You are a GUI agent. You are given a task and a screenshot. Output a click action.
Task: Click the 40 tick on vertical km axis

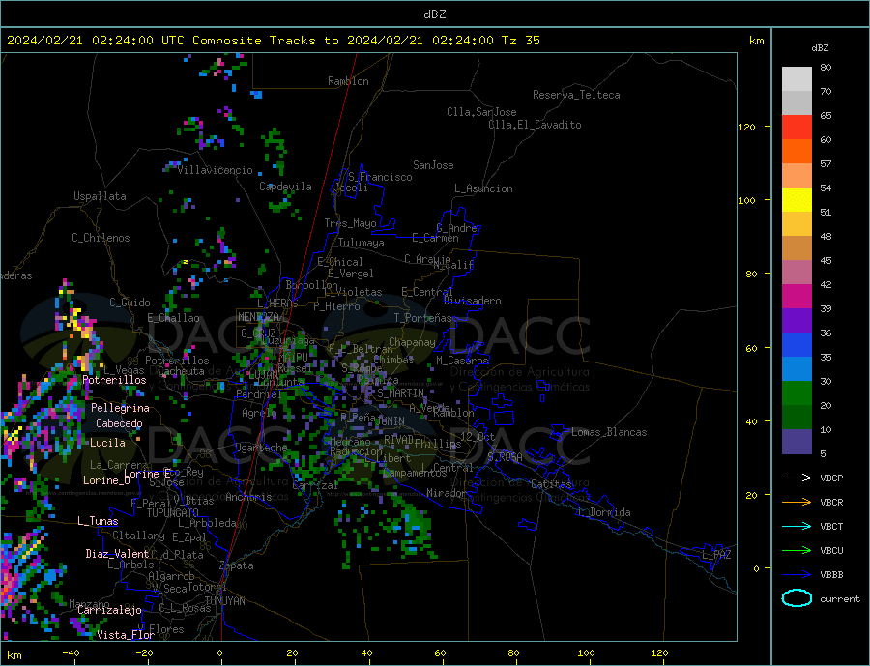751,421
